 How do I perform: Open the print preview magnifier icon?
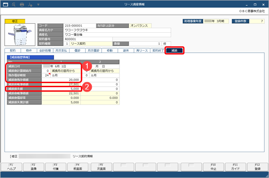pyautogui.click(x=14, y=5)
